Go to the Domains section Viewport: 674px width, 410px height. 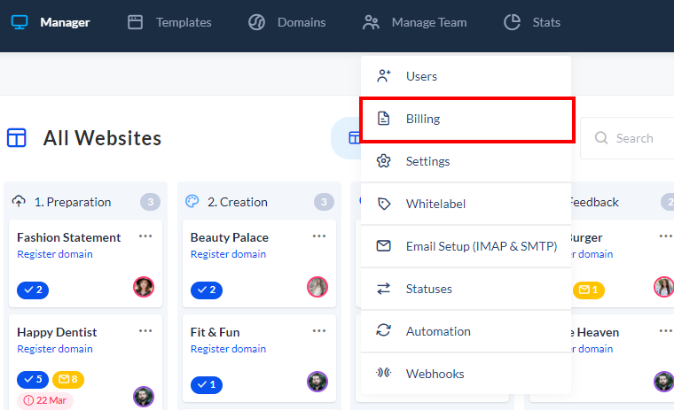coord(286,22)
